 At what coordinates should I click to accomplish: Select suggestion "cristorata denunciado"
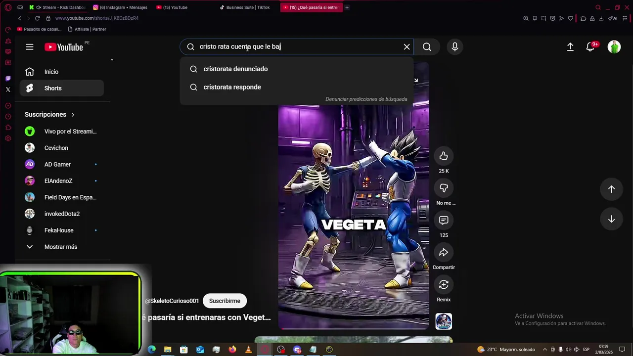pos(297,69)
